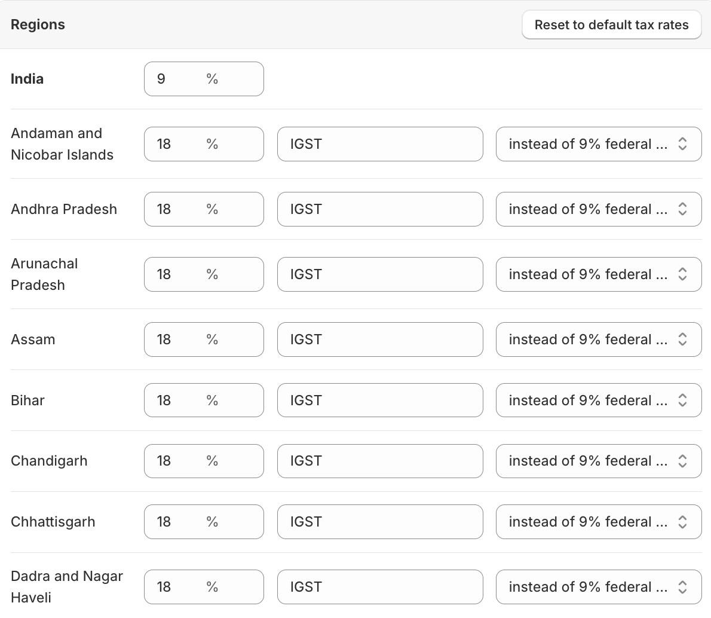Edit Andaman and Nicobar Islands tax rate
This screenshot has width=711, height=618.
pos(204,144)
